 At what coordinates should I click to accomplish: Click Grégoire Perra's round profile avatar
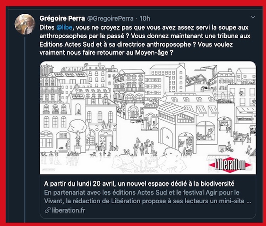tap(25, 24)
